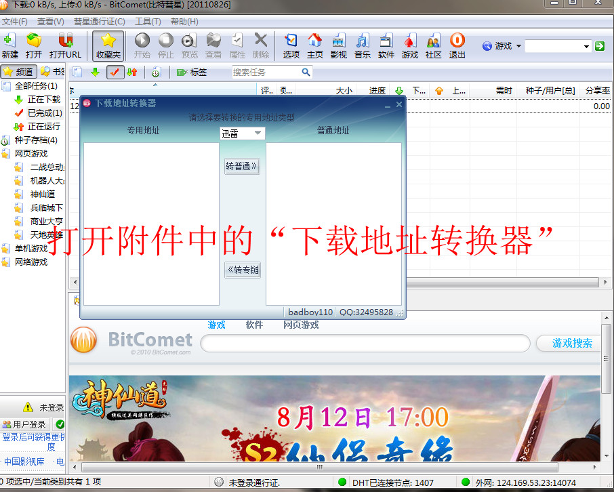This screenshot has height=492, width=614.
Task: Toggle the downloading filter green arrow icon
Action: click(x=95, y=72)
